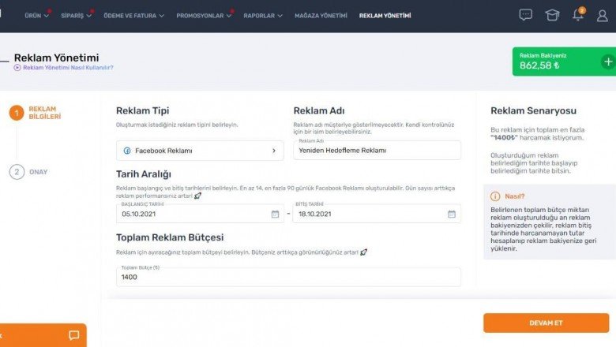The image size is (616, 347).
Task: Open the Facebook Reklamı type selector
Action: tap(200, 151)
